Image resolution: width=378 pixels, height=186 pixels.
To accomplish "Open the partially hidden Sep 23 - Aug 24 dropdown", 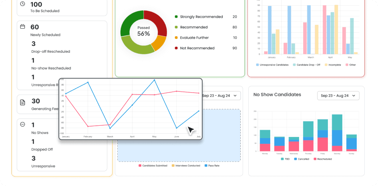I will click(x=221, y=96).
